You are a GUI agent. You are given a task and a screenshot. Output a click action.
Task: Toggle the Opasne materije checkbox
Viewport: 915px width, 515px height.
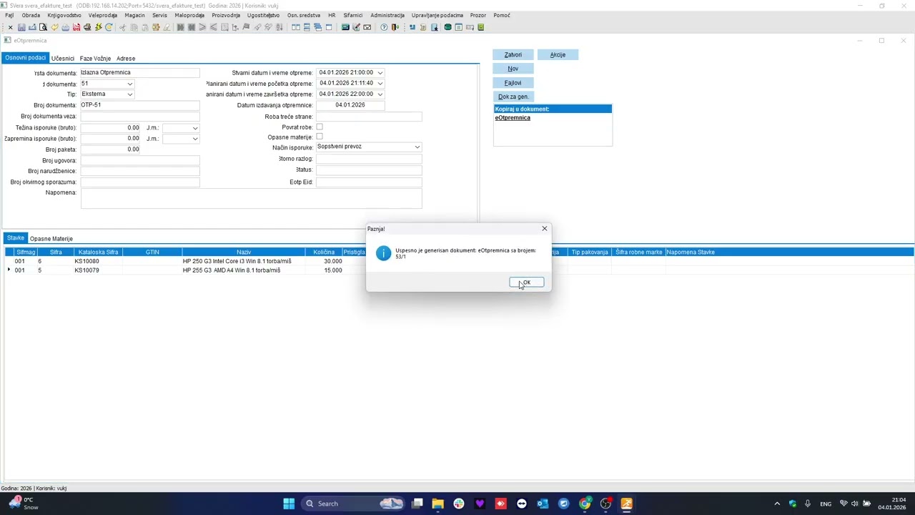pos(320,137)
